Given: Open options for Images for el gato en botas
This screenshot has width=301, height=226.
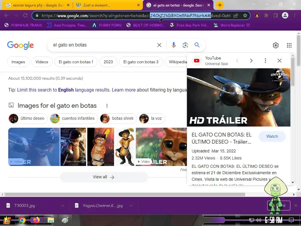Looking at the screenshot, I should 107,106.
